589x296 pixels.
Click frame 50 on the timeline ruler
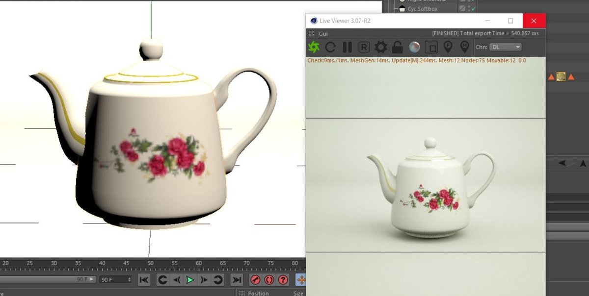click(x=150, y=263)
